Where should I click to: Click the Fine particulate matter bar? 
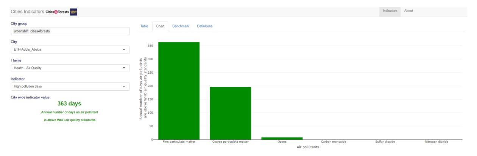click(x=179, y=91)
